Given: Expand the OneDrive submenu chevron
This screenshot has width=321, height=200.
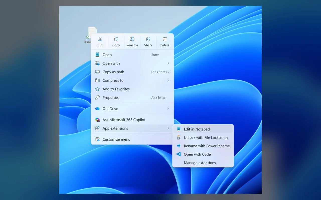Looking at the screenshot, I should 168,109.
